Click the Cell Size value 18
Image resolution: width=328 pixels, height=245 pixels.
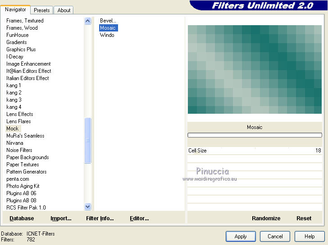(x=318, y=151)
